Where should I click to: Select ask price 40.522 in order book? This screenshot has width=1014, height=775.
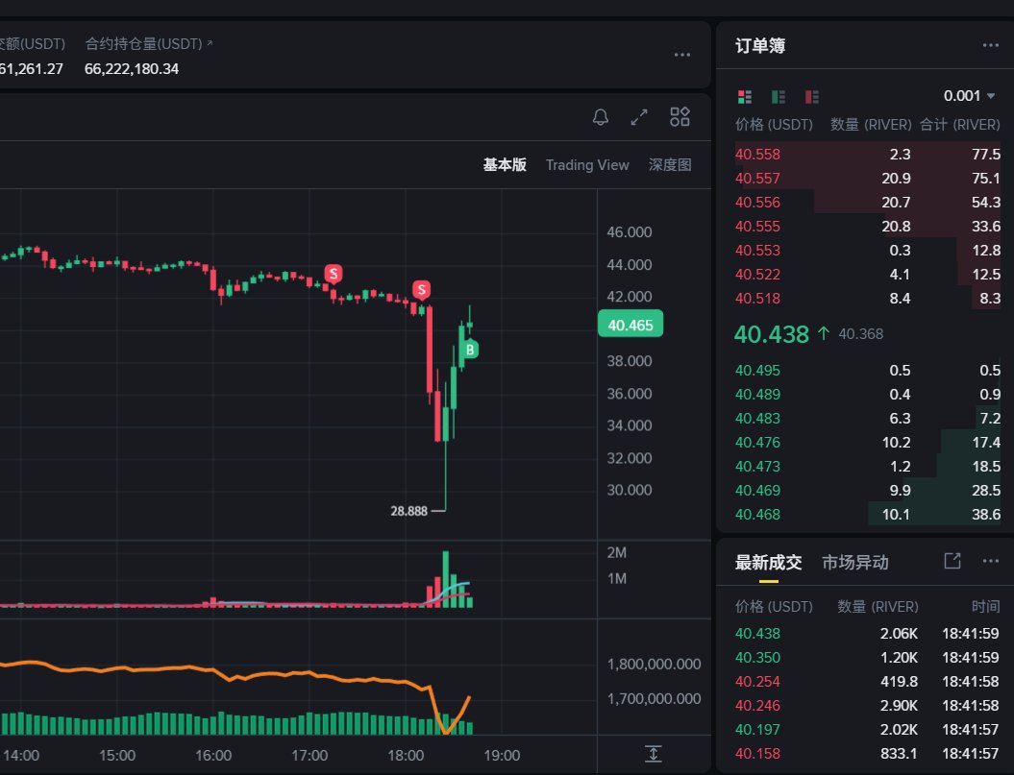pyautogui.click(x=758, y=274)
